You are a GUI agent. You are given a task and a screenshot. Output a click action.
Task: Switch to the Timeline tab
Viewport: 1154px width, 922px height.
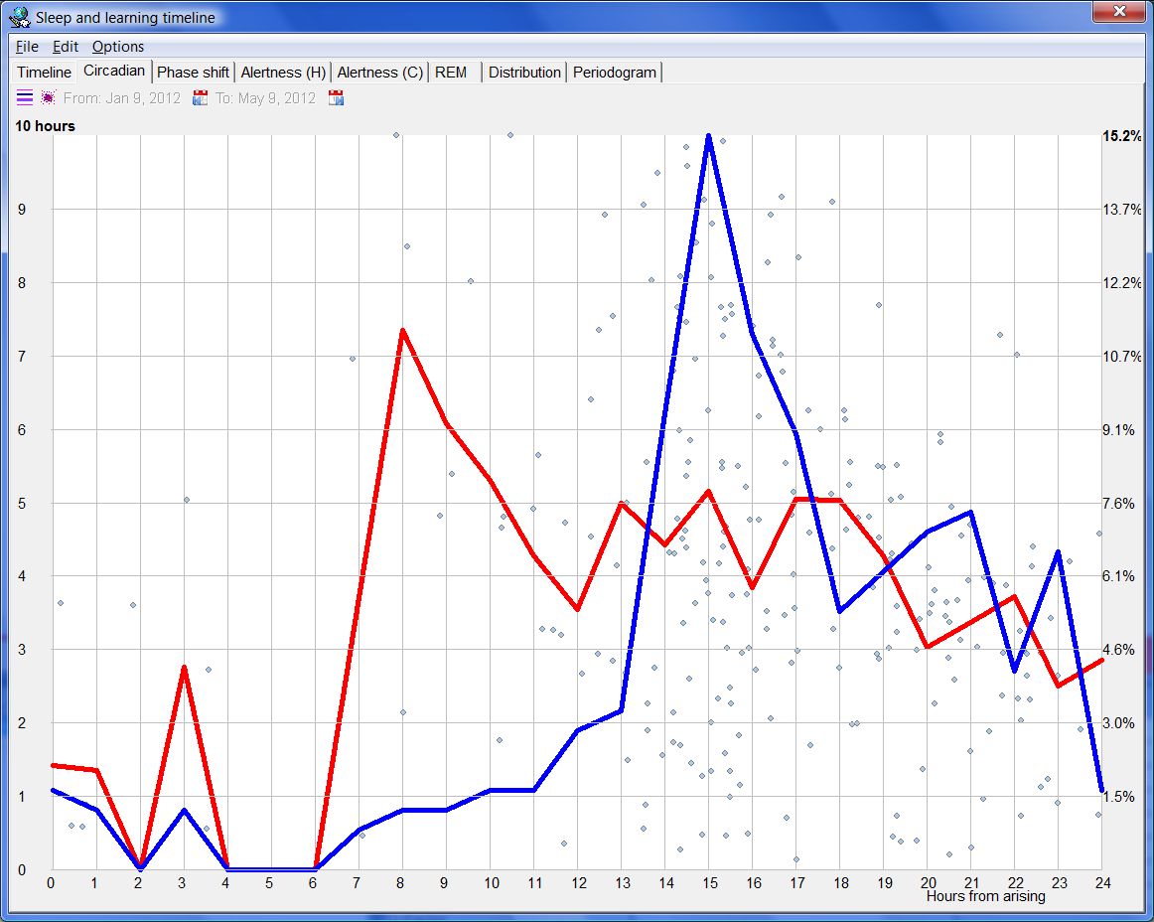click(44, 73)
